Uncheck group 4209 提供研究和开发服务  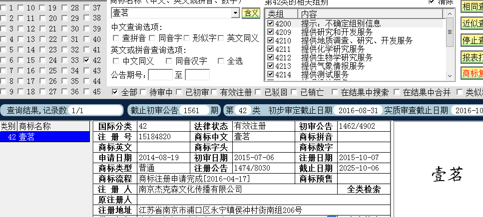click(x=270, y=32)
